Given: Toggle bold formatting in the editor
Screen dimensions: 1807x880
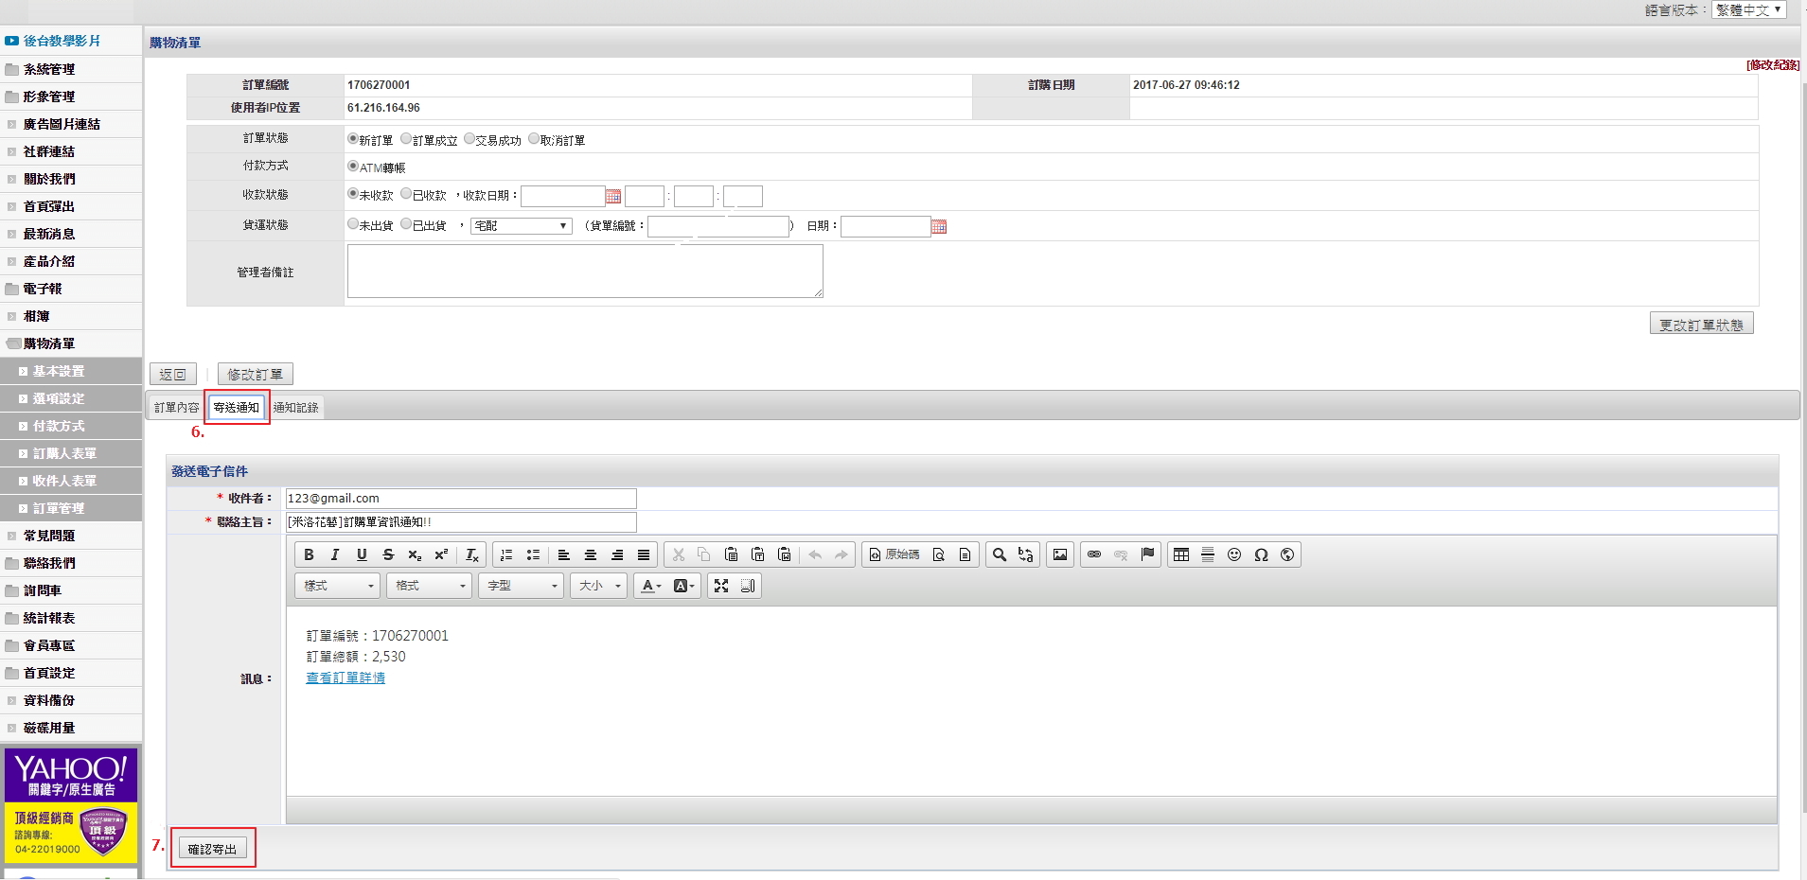Looking at the screenshot, I should 309,555.
